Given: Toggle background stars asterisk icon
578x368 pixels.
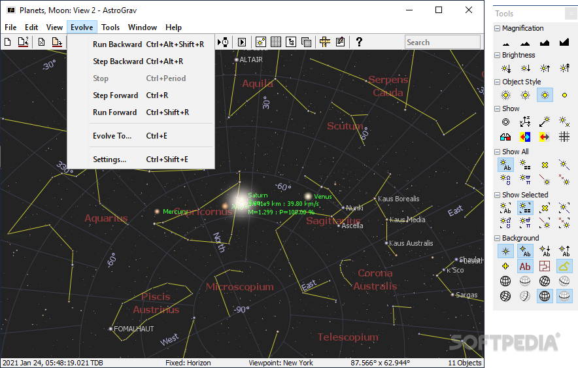Looking at the screenshot, I should 506,251.
